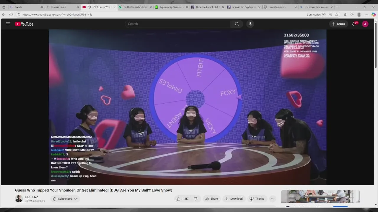Click the video title text

[94, 190]
